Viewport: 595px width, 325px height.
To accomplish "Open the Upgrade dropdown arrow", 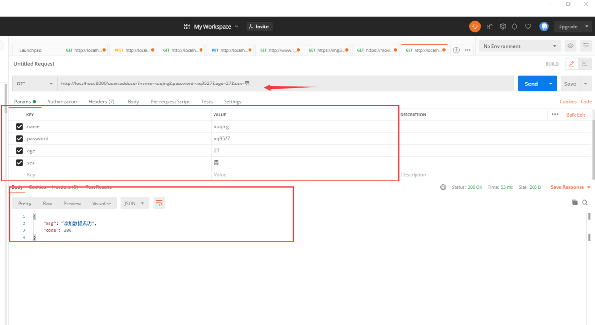I will [x=587, y=27].
